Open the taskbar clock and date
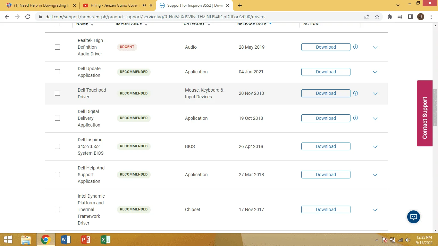Image resolution: width=438 pixels, height=246 pixels. 424,240
